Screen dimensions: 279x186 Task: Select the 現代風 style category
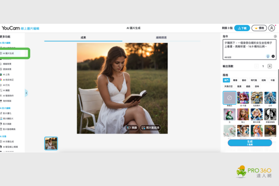point(254,80)
